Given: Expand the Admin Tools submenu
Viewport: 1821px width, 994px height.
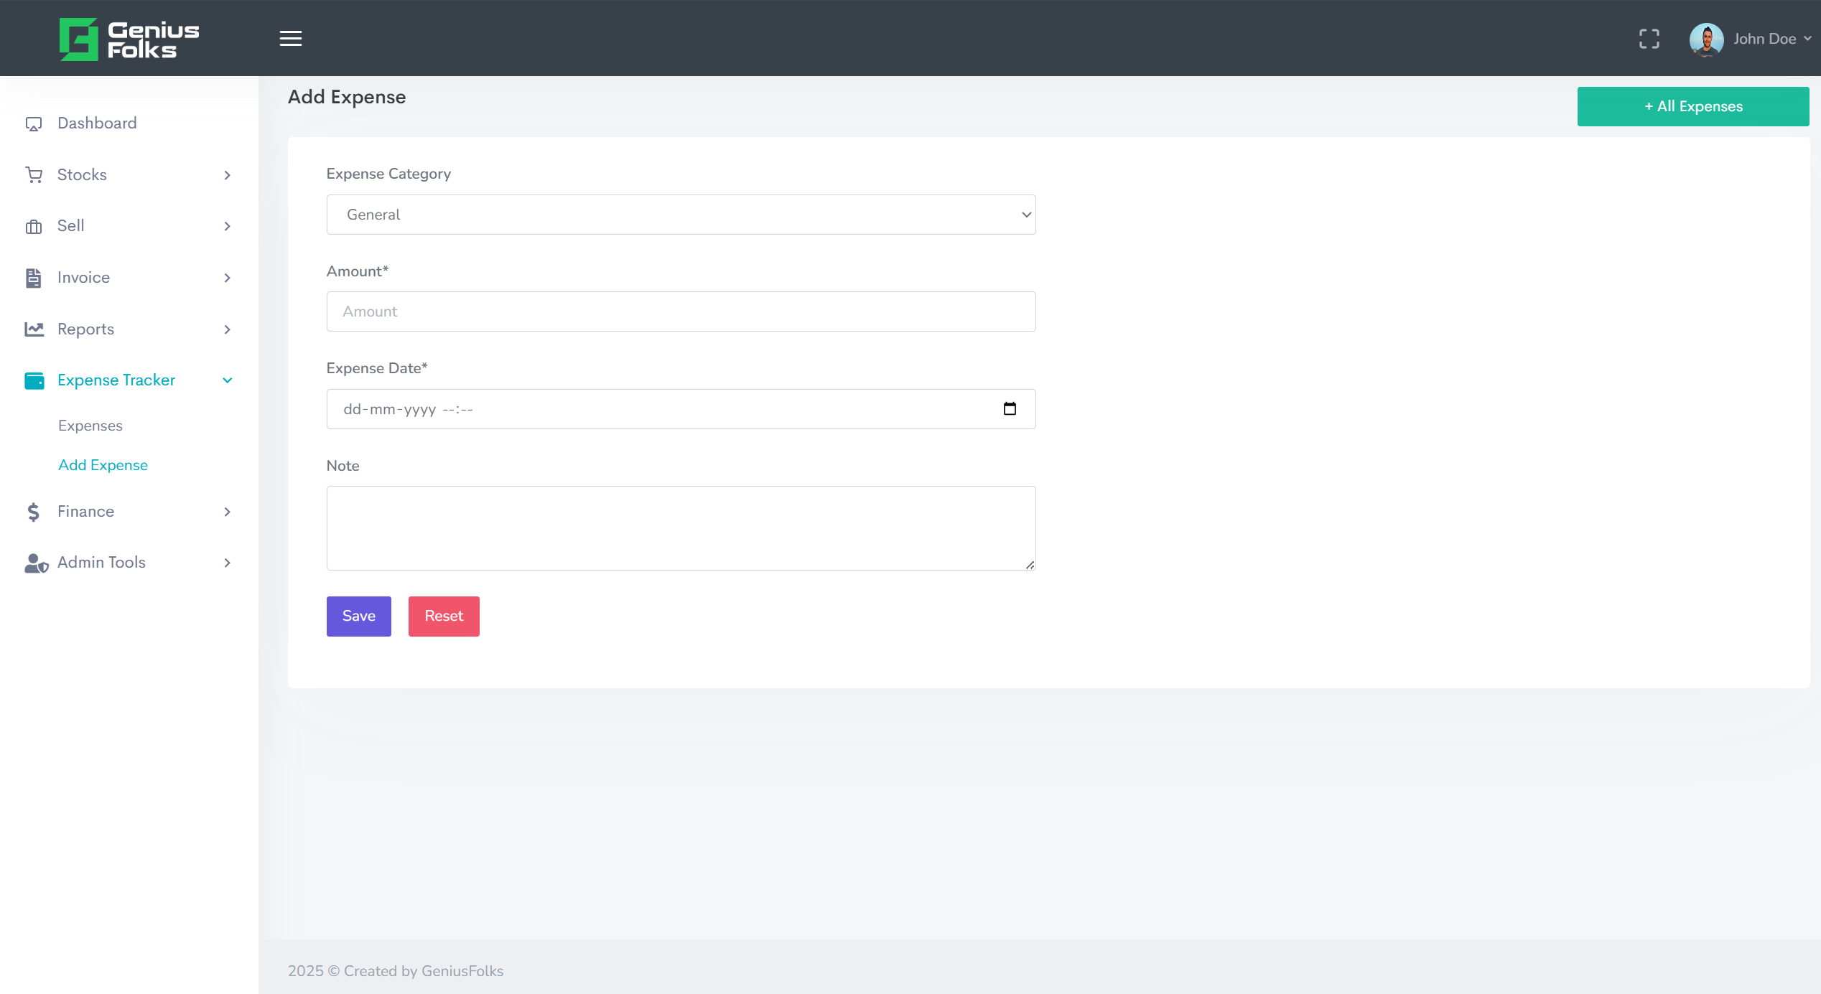Looking at the screenshot, I should 227,563.
